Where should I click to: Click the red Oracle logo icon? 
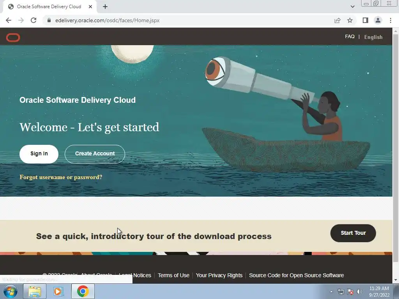[13, 38]
